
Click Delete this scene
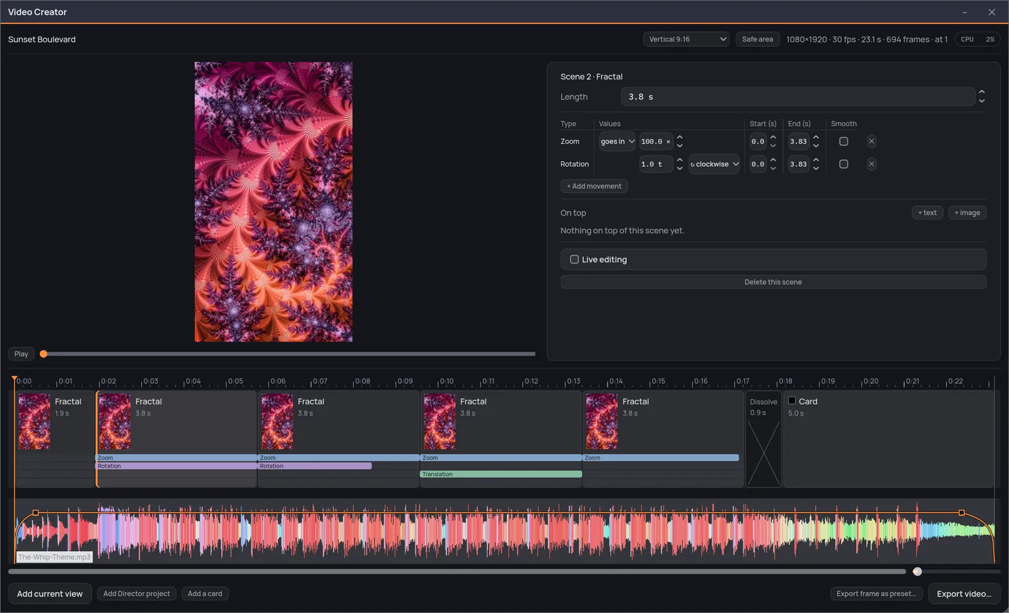773,282
